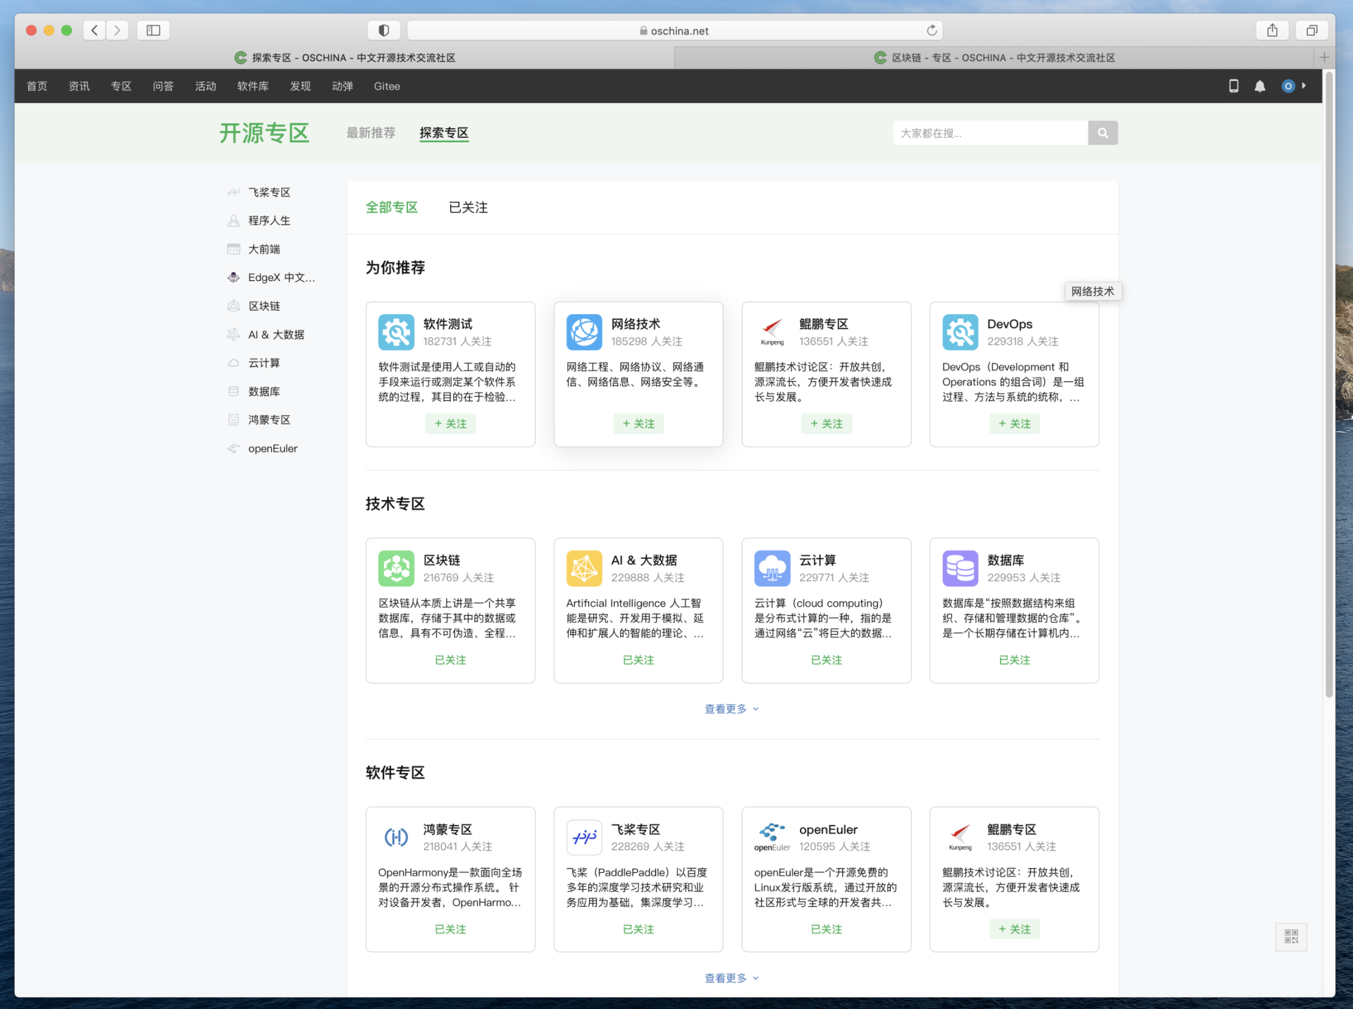
Task: Unfollow 飞桨专区 via 已关注 button
Action: [638, 929]
